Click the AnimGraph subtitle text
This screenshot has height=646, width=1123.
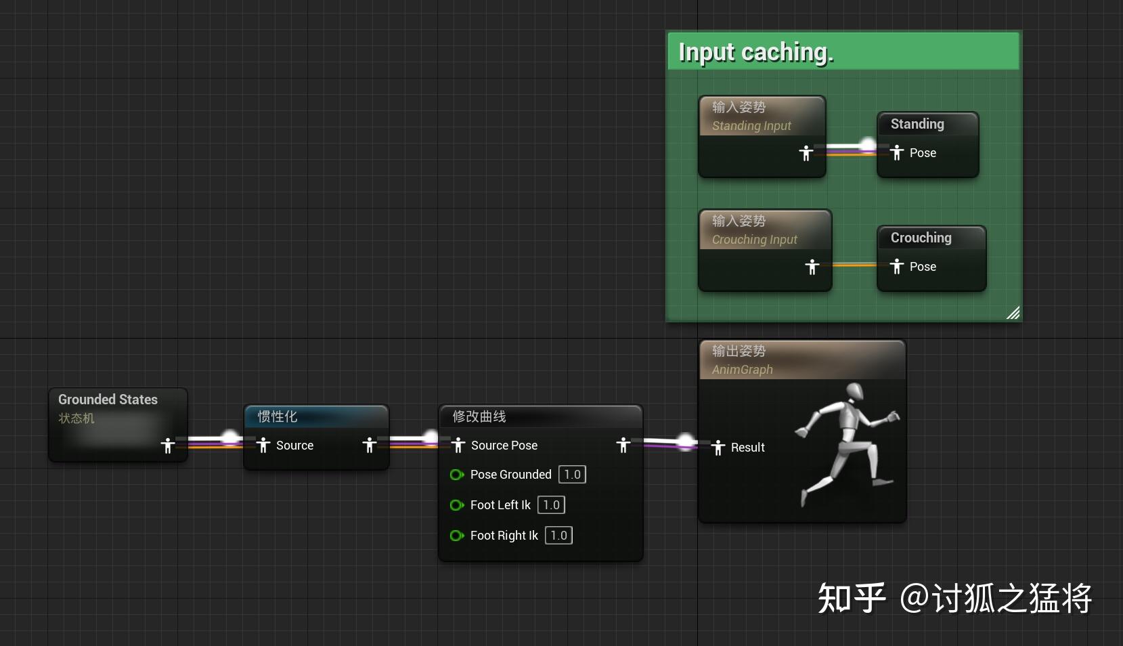click(x=743, y=370)
